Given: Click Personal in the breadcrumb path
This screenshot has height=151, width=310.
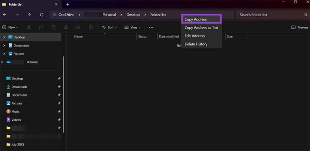Looking at the screenshot, I should tap(109, 15).
